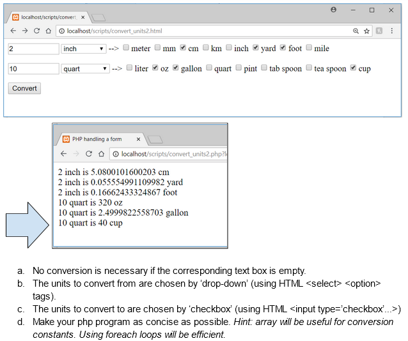Click result line '10 quart is 40 cup'
Viewport: 408px width, 341px height.
[x=90, y=223]
